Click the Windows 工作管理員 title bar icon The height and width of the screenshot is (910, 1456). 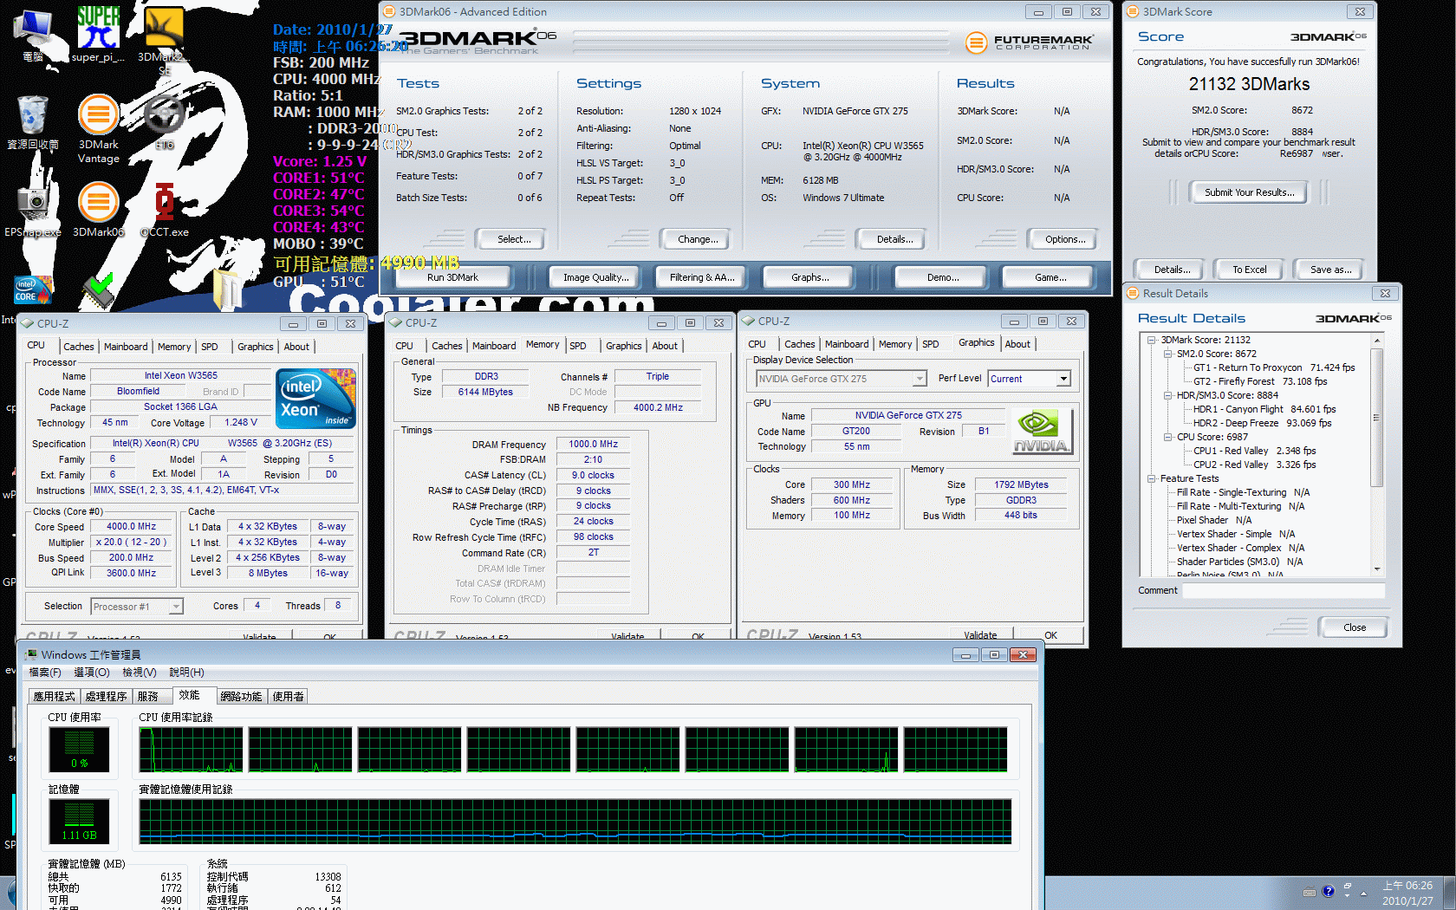coord(31,654)
